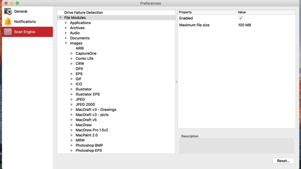Click the Notifications bell icon
The image size is (301, 169).
tap(8, 22)
